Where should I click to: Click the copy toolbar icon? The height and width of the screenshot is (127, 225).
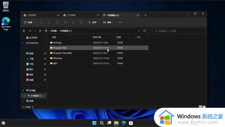click(49, 22)
